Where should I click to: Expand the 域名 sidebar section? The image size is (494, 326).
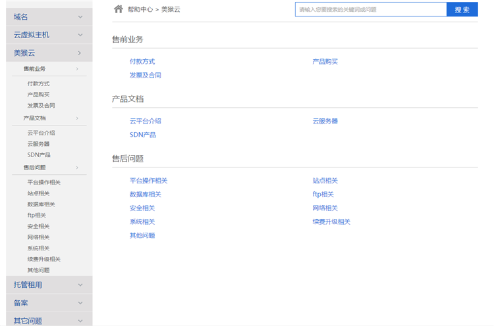[49, 16]
